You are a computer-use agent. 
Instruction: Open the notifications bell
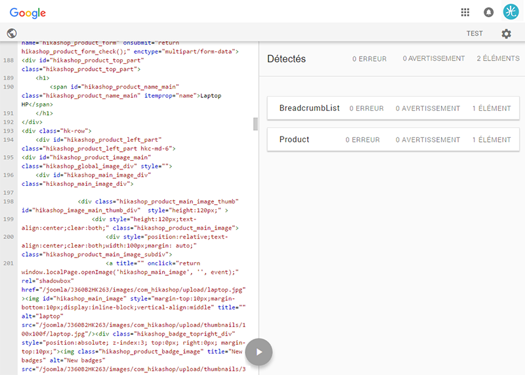point(488,12)
